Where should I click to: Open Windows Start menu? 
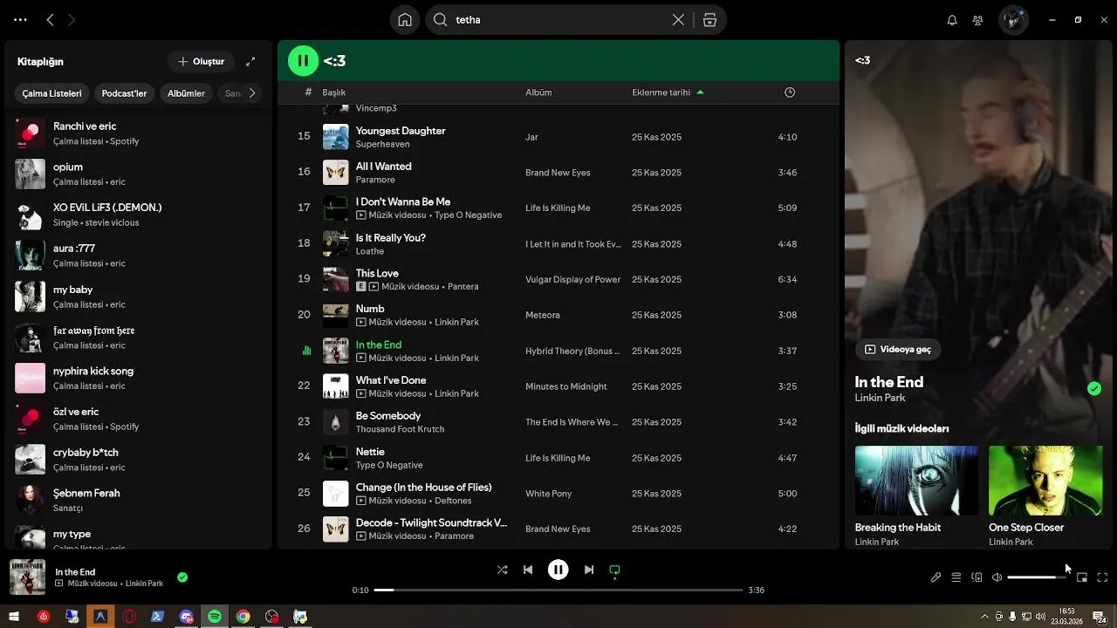(x=14, y=617)
